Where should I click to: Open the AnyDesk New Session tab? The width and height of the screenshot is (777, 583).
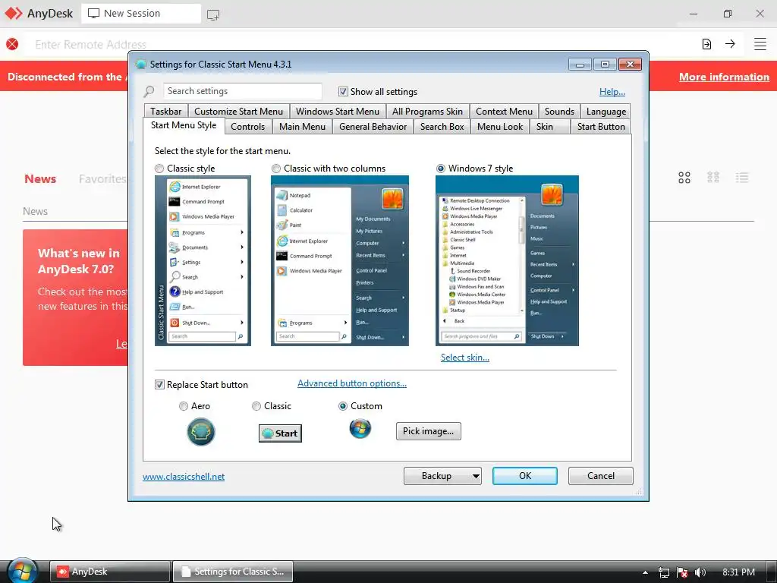[x=141, y=14]
